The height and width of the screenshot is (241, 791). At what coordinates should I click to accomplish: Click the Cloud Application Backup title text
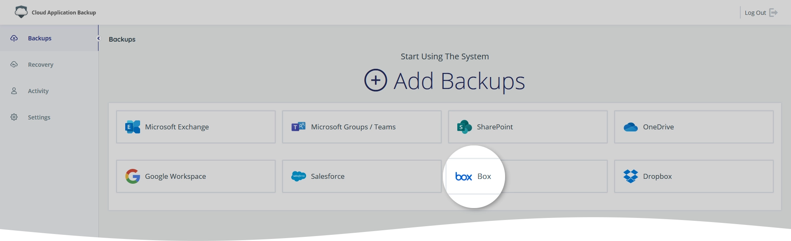[64, 12]
